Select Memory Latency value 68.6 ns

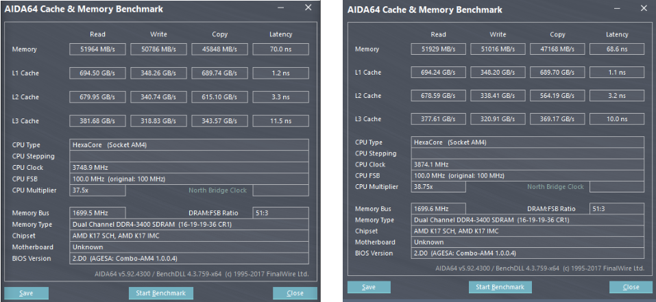click(617, 49)
